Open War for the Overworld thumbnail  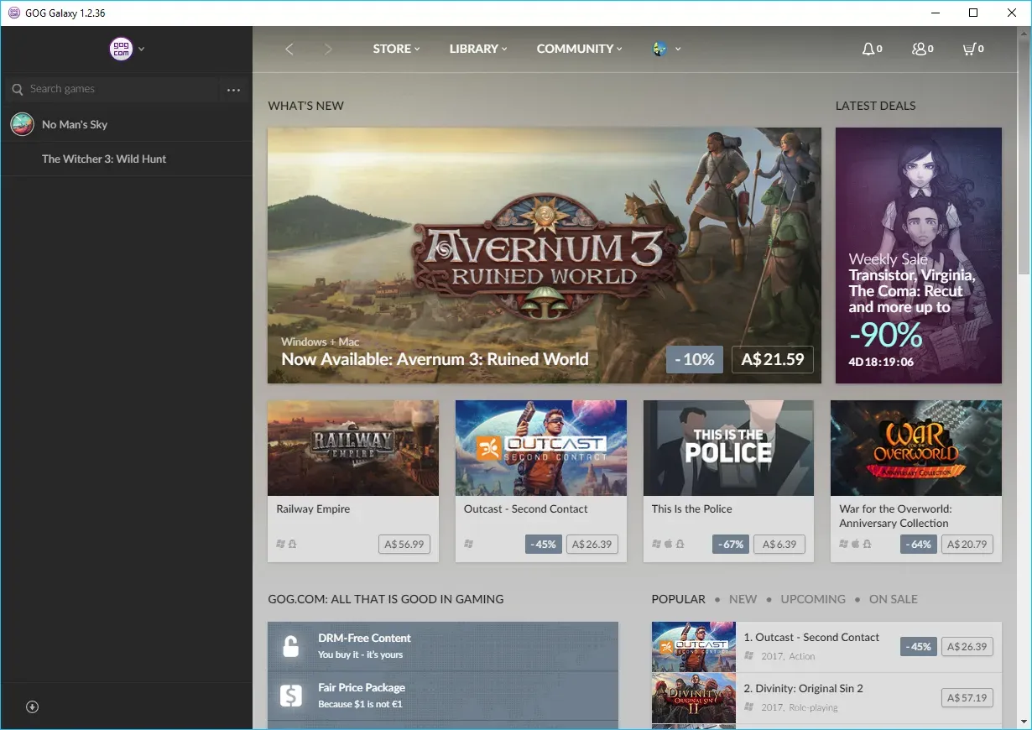coord(916,448)
